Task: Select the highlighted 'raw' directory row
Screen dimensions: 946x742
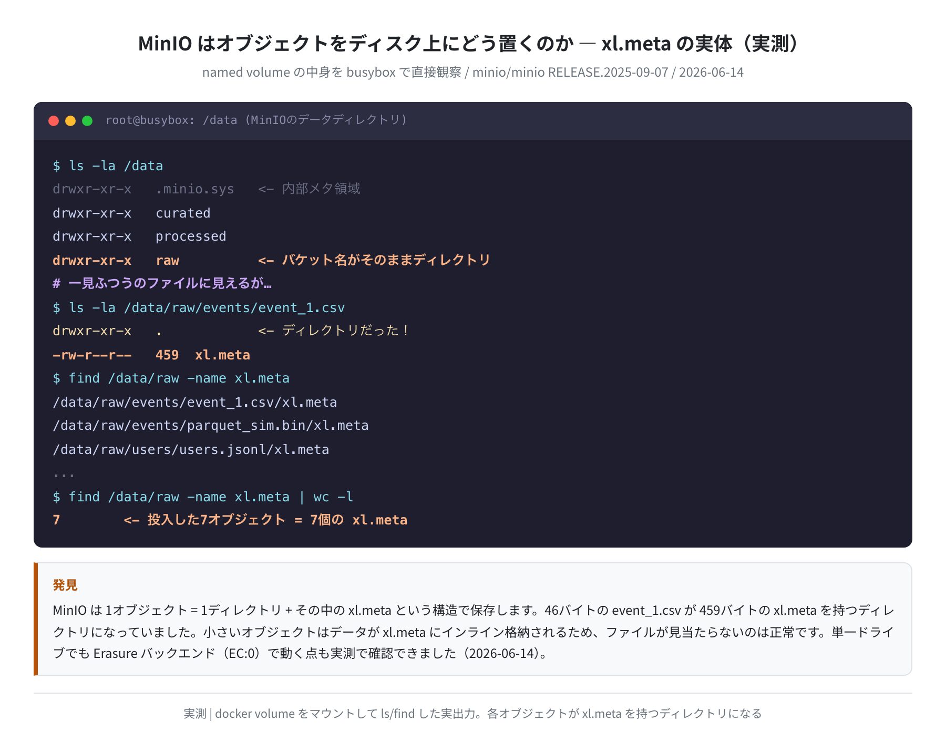Action: [x=272, y=260]
